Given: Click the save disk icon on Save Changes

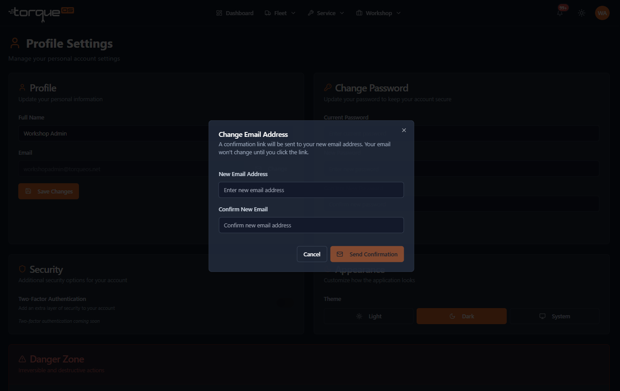Looking at the screenshot, I should coord(28,191).
